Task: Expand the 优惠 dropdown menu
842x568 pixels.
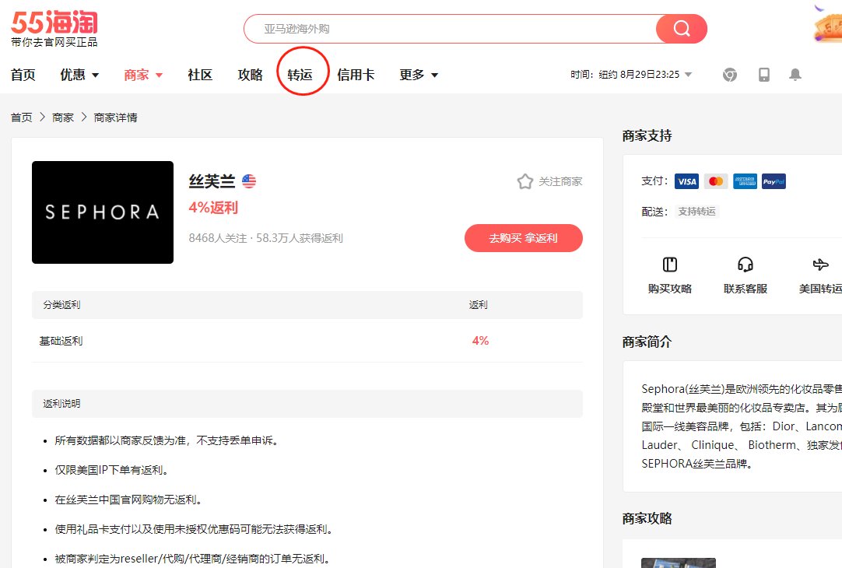Action: [79, 75]
